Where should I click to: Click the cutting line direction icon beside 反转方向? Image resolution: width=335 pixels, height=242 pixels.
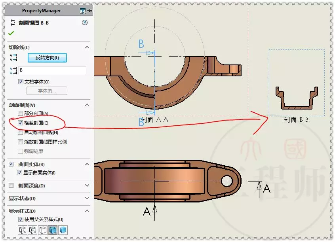[x=13, y=57]
